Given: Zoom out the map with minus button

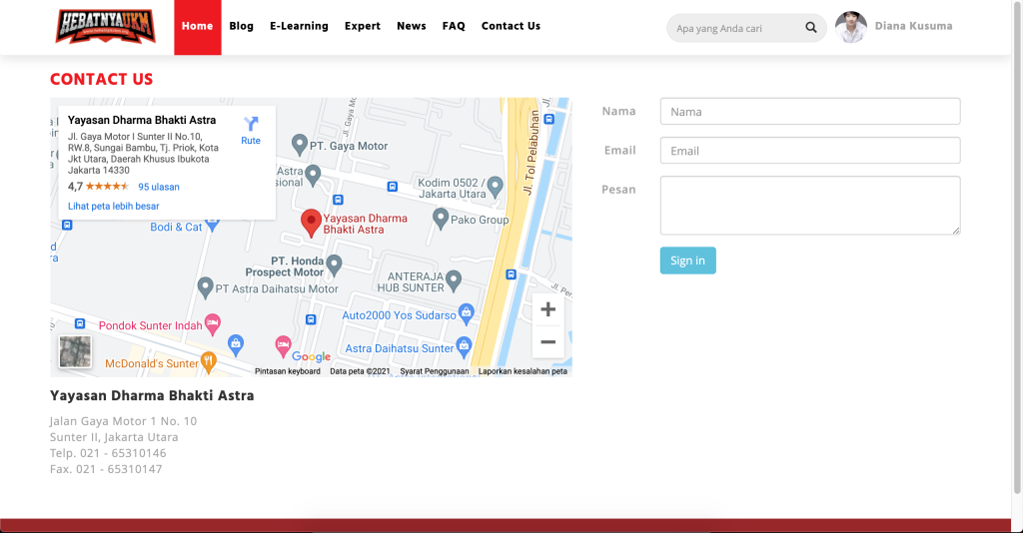Looking at the screenshot, I should tap(548, 341).
